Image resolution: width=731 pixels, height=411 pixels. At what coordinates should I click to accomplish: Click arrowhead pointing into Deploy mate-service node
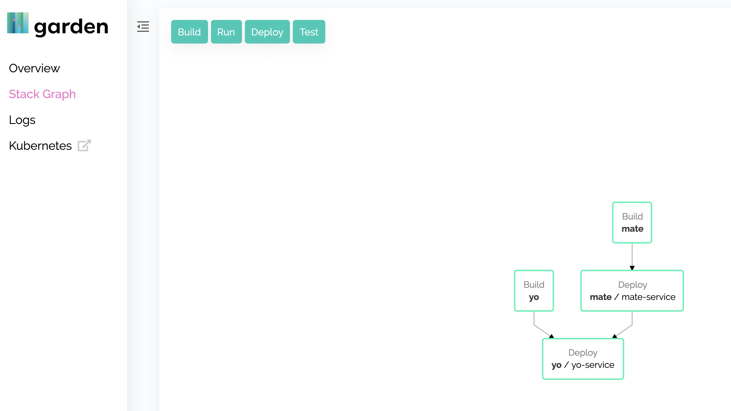point(632,268)
